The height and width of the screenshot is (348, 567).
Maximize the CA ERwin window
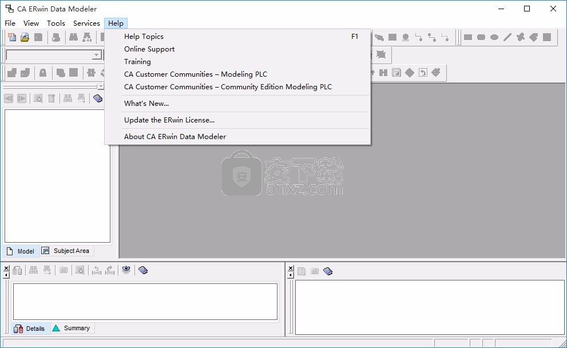[527, 9]
